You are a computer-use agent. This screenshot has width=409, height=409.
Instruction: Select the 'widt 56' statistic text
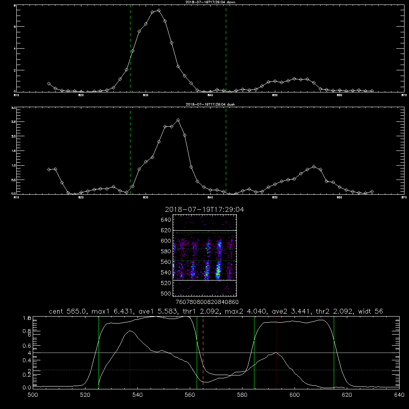point(371,311)
